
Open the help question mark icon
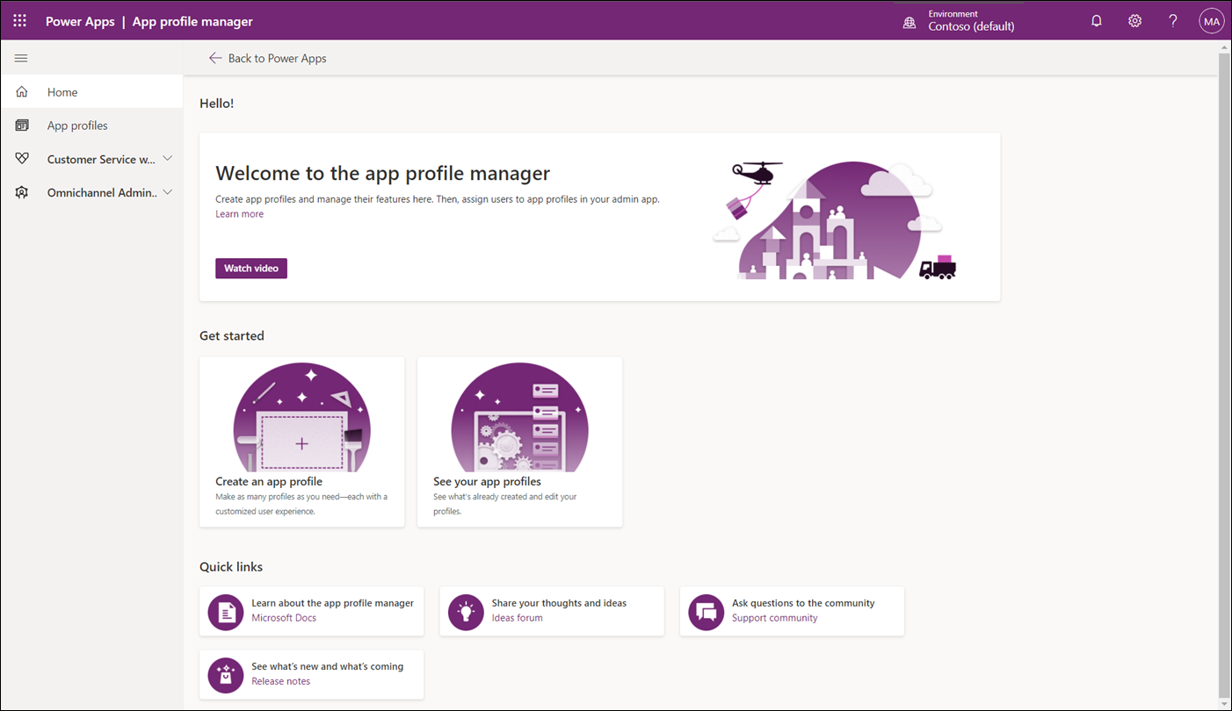[1173, 21]
